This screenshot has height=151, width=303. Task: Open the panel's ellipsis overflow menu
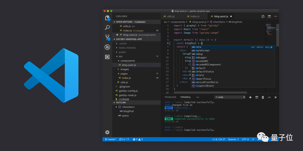point(198,97)
